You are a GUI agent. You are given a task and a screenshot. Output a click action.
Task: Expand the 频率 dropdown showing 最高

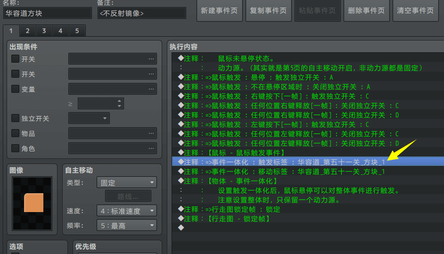pyautogui.click(x=126, y=225)
